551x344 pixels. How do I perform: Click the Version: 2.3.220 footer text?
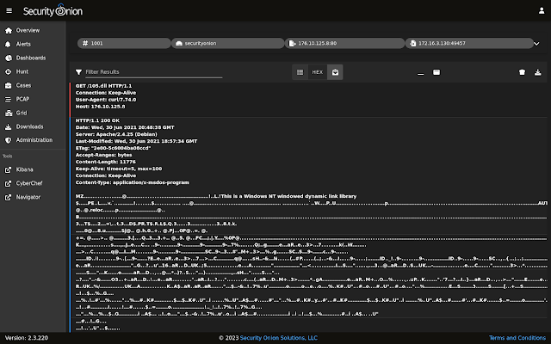tap(27, 338)
